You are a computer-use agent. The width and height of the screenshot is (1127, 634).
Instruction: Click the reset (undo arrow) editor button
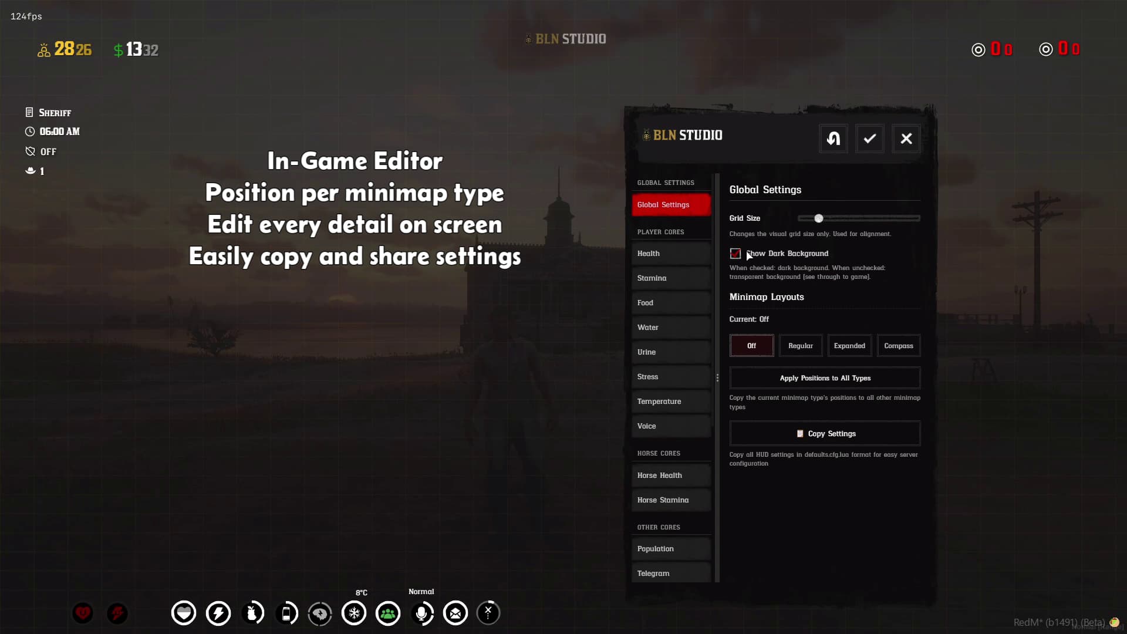coord(833,139)
